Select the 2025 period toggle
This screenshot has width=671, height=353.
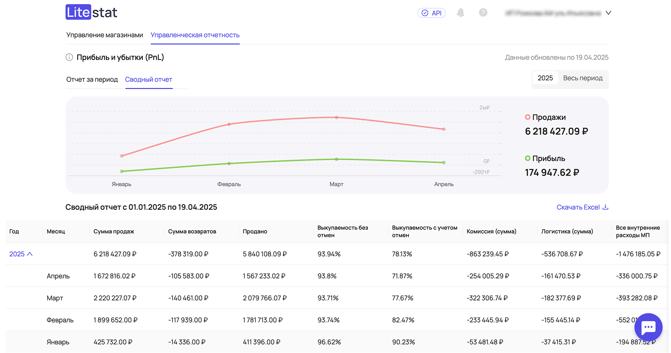point(545,78)
